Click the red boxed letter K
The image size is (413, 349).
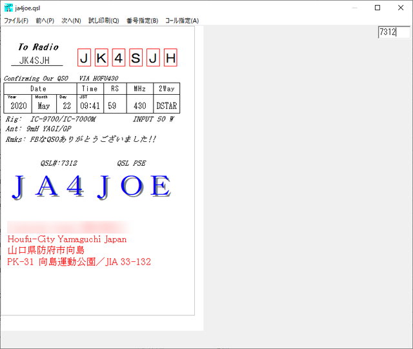pos(101,57)
